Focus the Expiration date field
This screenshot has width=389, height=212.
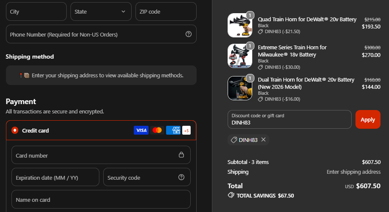(55, 177)
